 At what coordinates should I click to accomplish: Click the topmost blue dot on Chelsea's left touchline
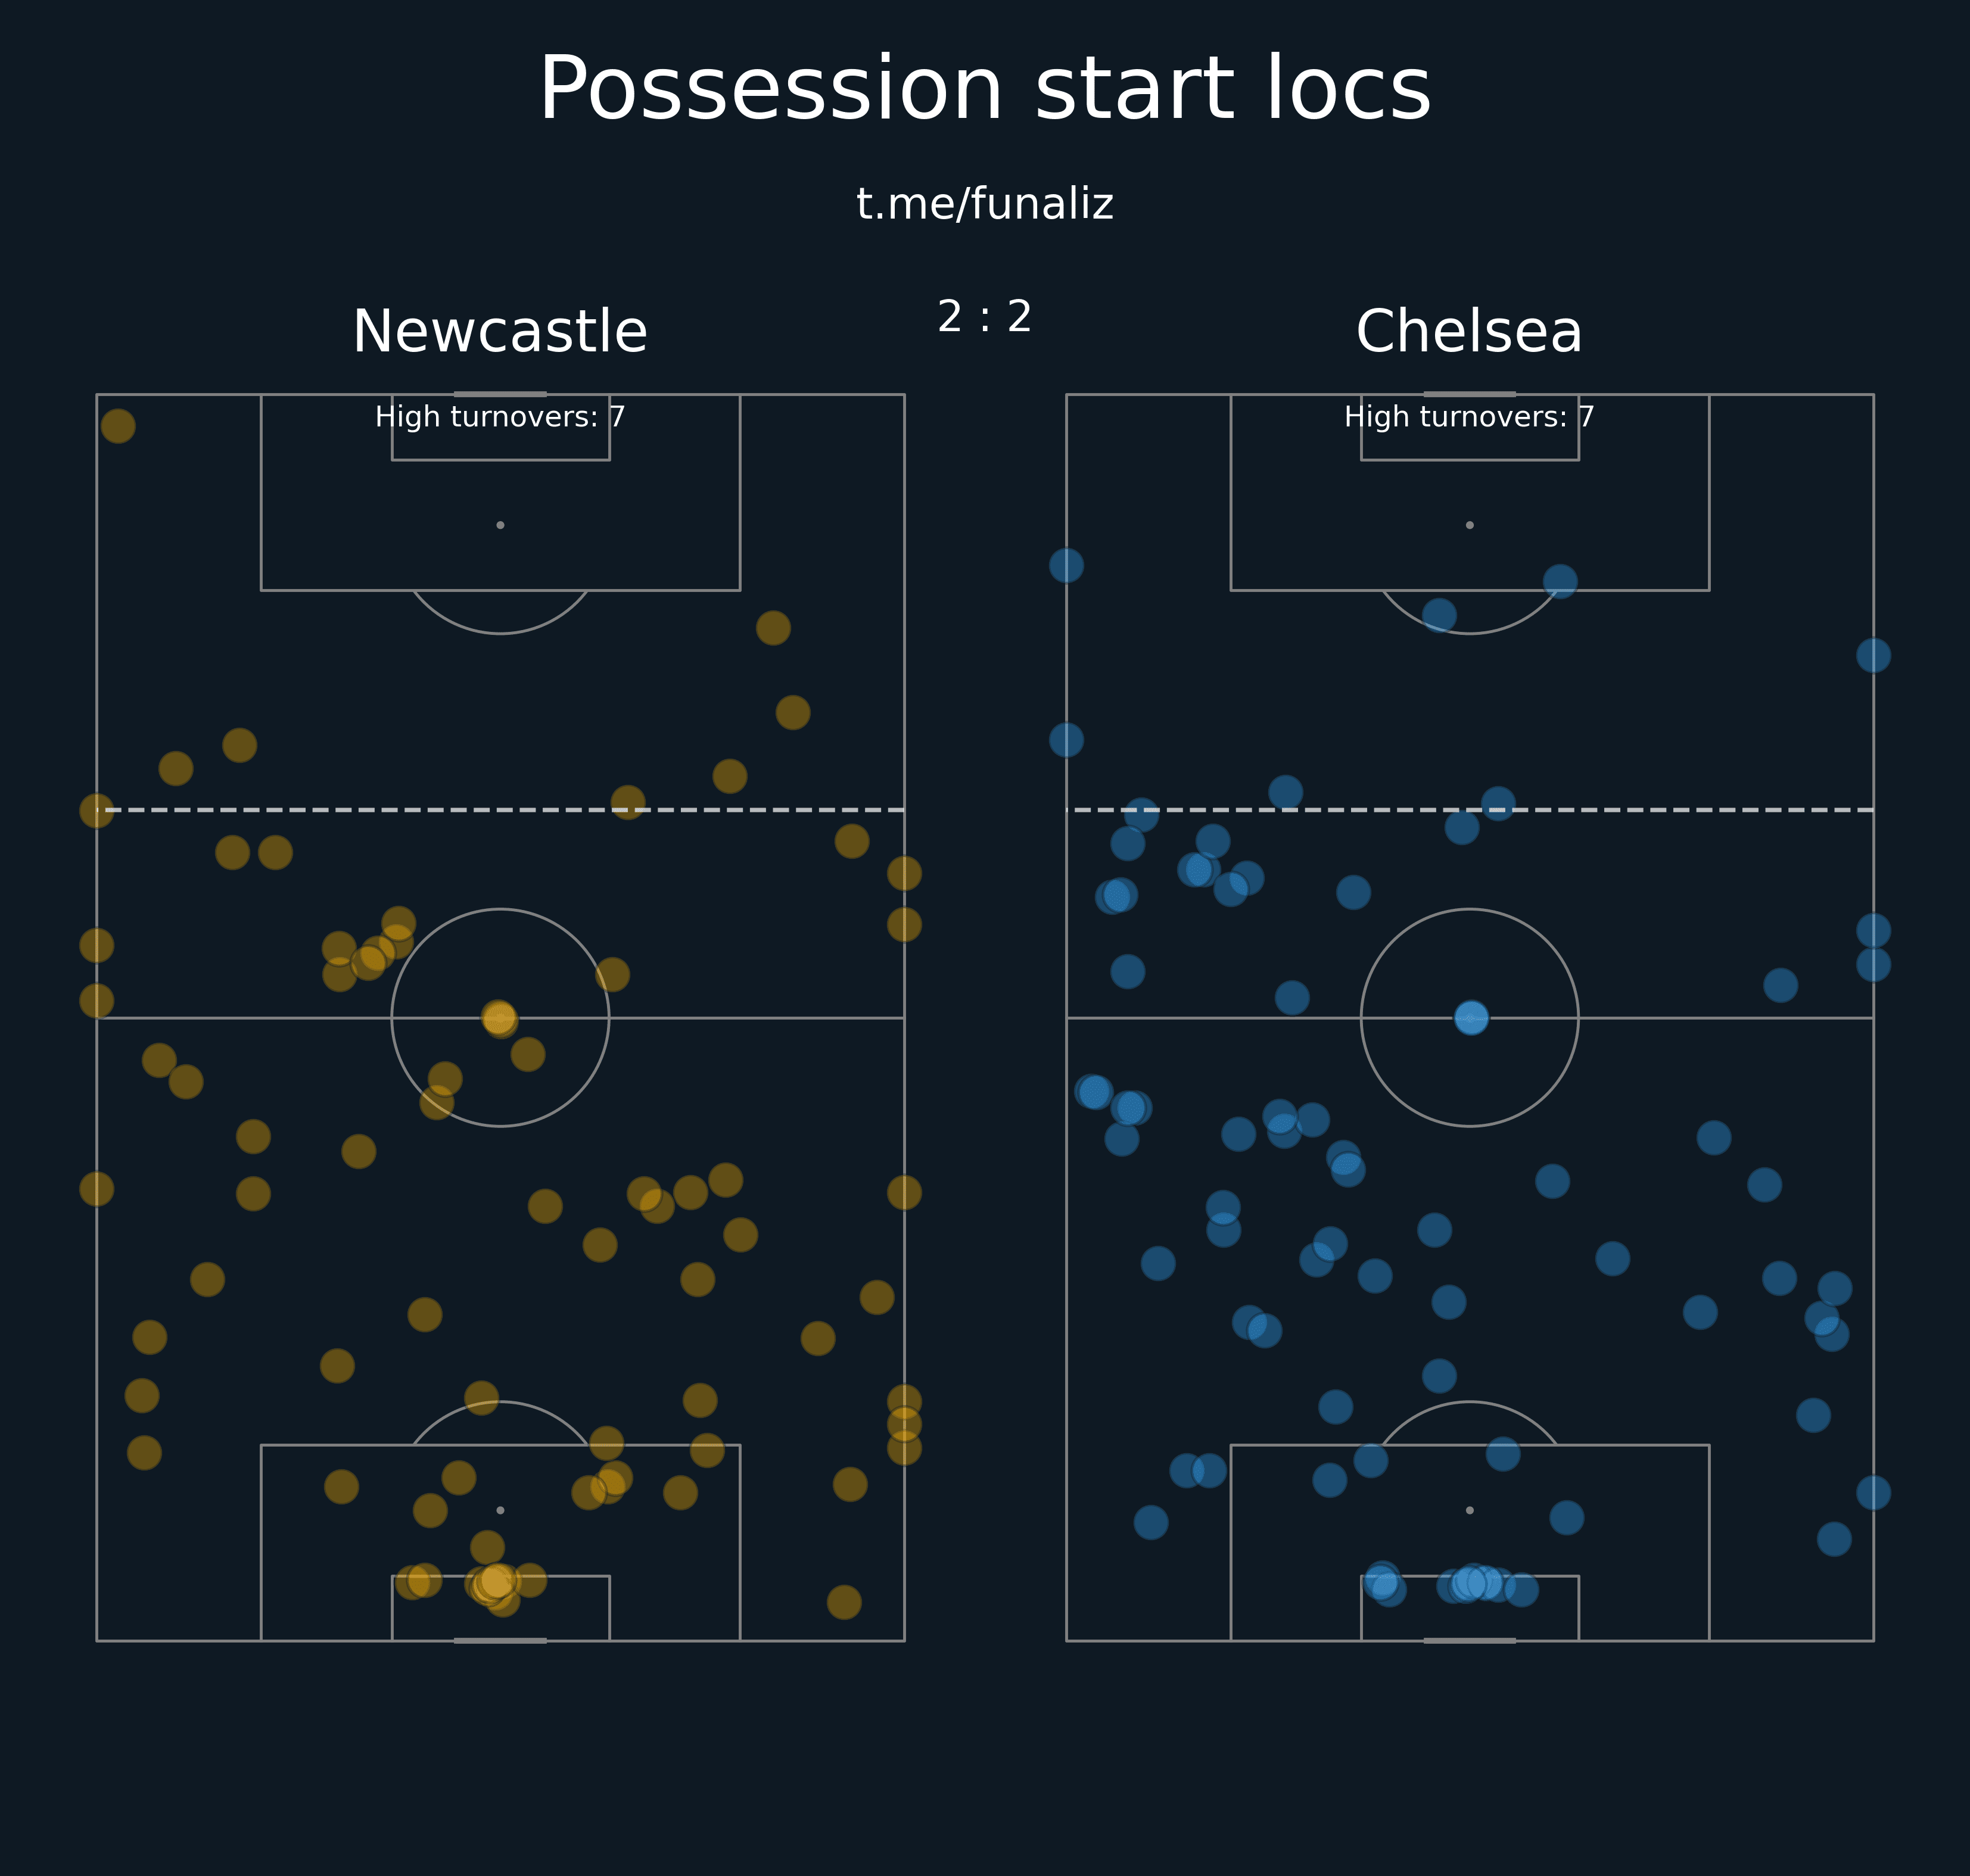1066,566
